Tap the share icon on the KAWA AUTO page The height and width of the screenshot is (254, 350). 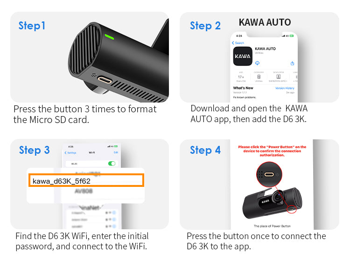[292, 63]
